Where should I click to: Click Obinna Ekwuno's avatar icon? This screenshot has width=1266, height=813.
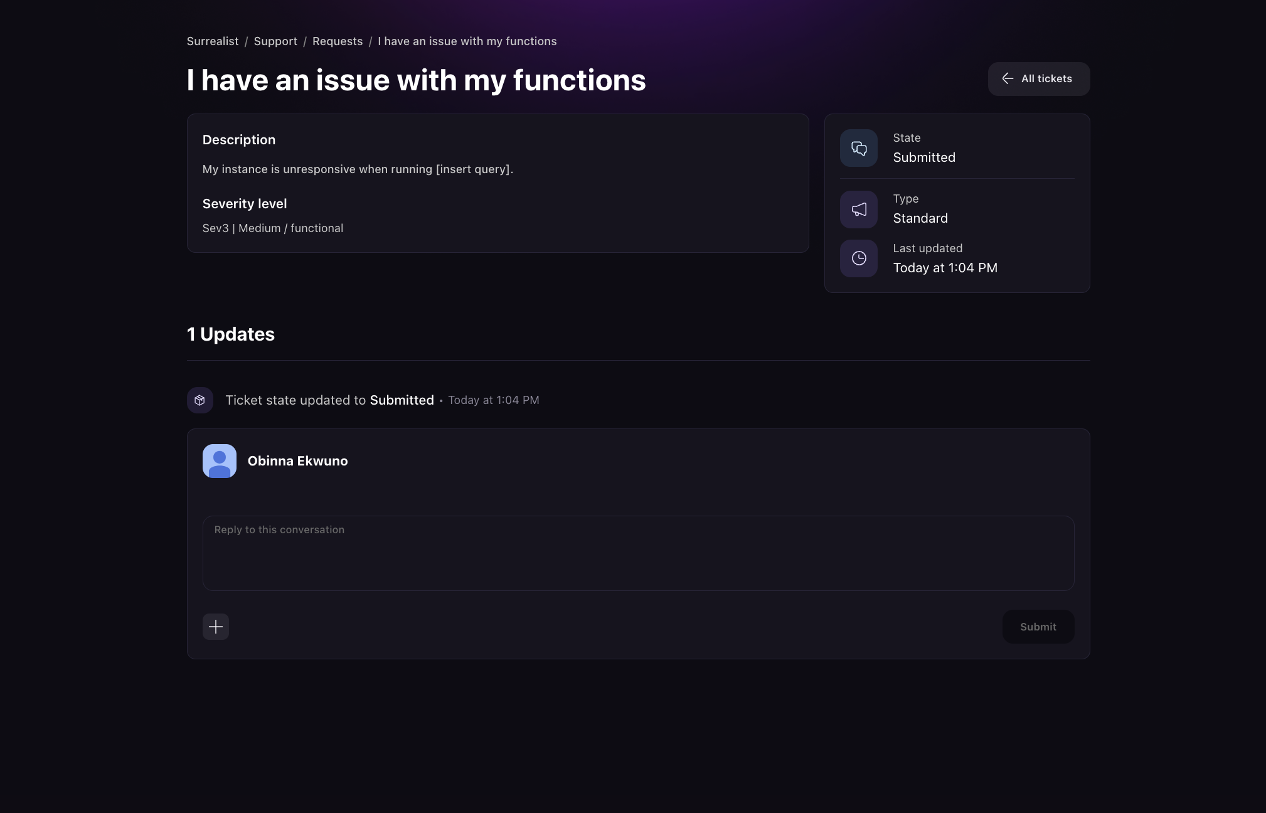coord(219,461)
